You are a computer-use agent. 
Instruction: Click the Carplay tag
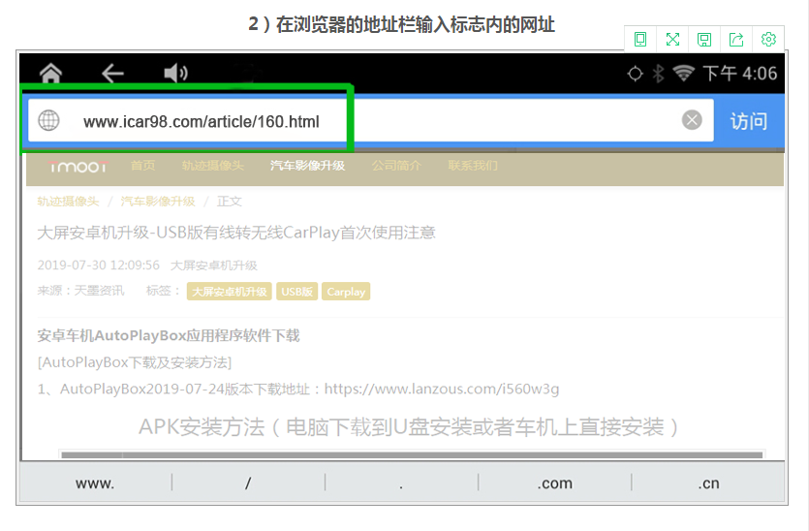[x=346, y=292]
